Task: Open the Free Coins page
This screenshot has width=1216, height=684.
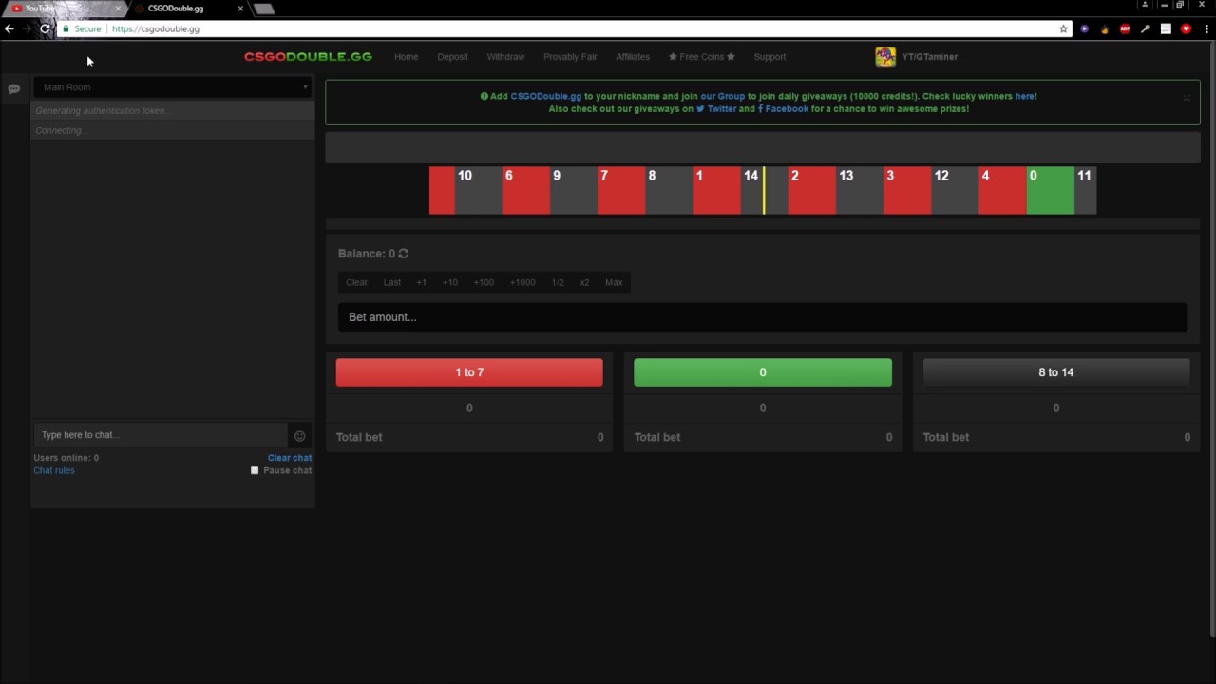Action: click(702, 57)
